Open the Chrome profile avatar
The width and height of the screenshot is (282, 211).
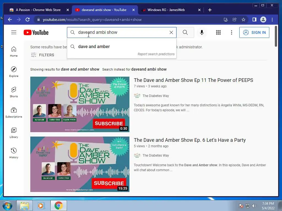click(263, 20)
